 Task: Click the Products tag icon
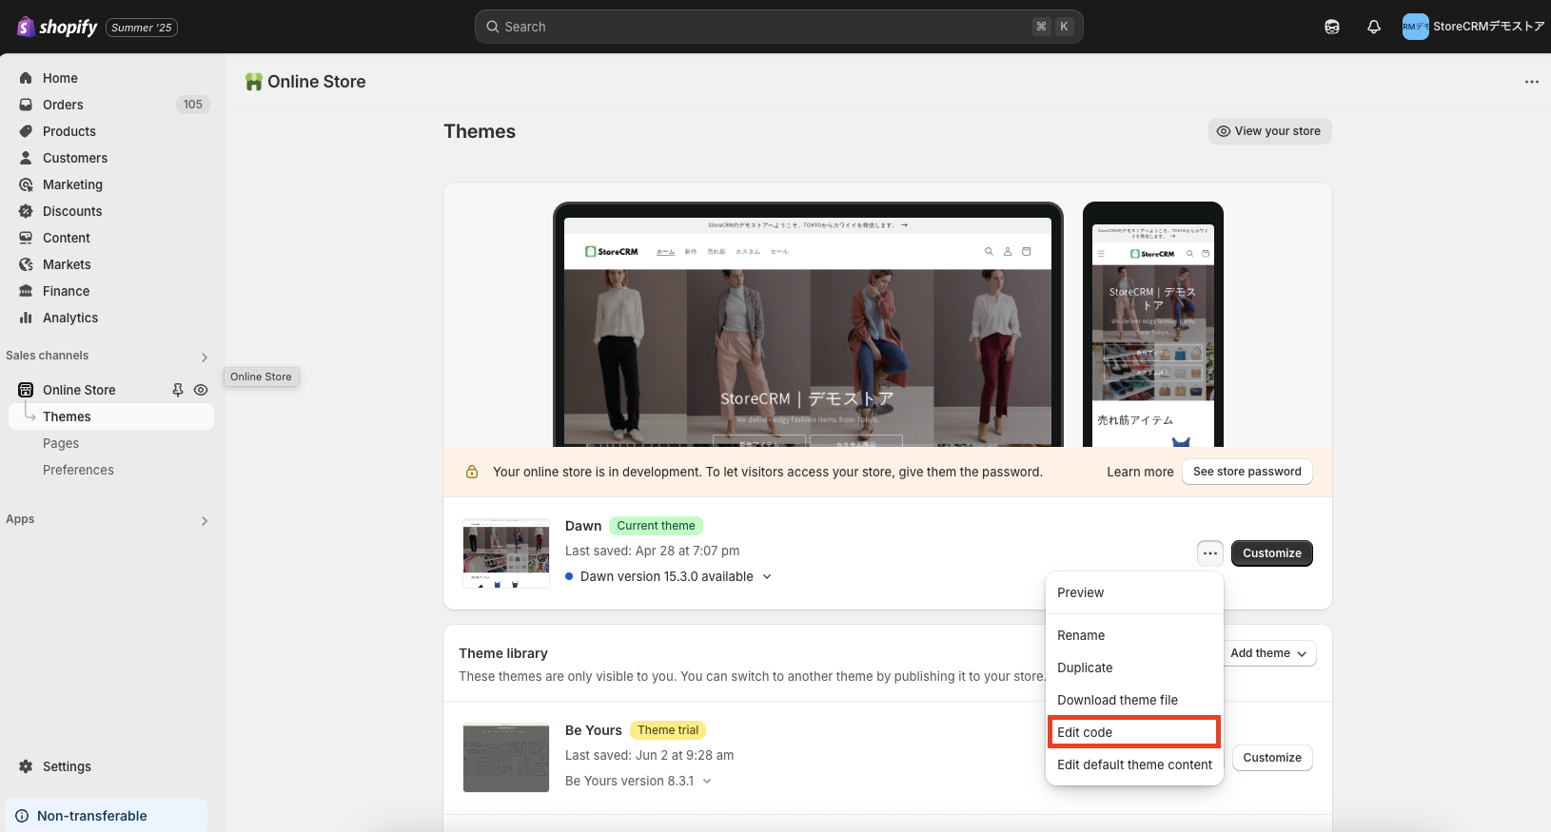pyautogui.click(x=26, y=131)
